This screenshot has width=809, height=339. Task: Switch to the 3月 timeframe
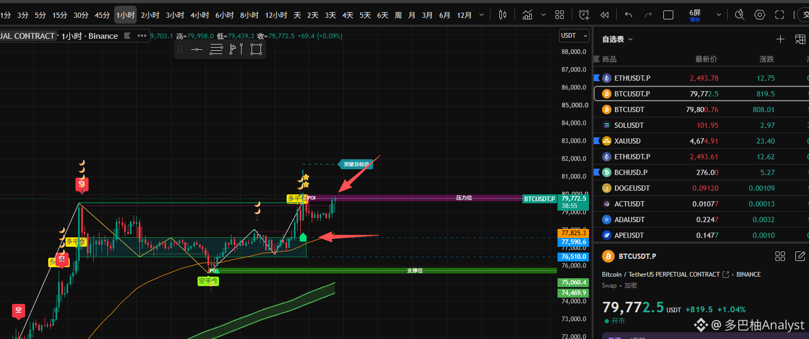pos(428,15)
